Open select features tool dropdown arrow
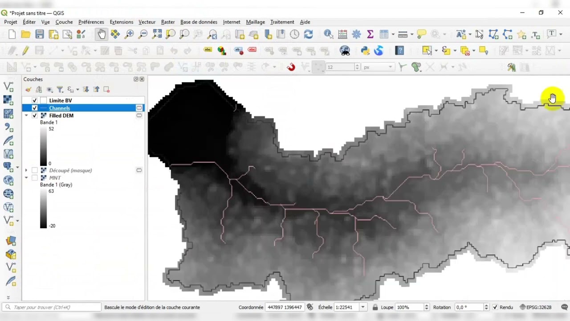Viewport: 570px width, 321px height. click(x=436, y=51)
